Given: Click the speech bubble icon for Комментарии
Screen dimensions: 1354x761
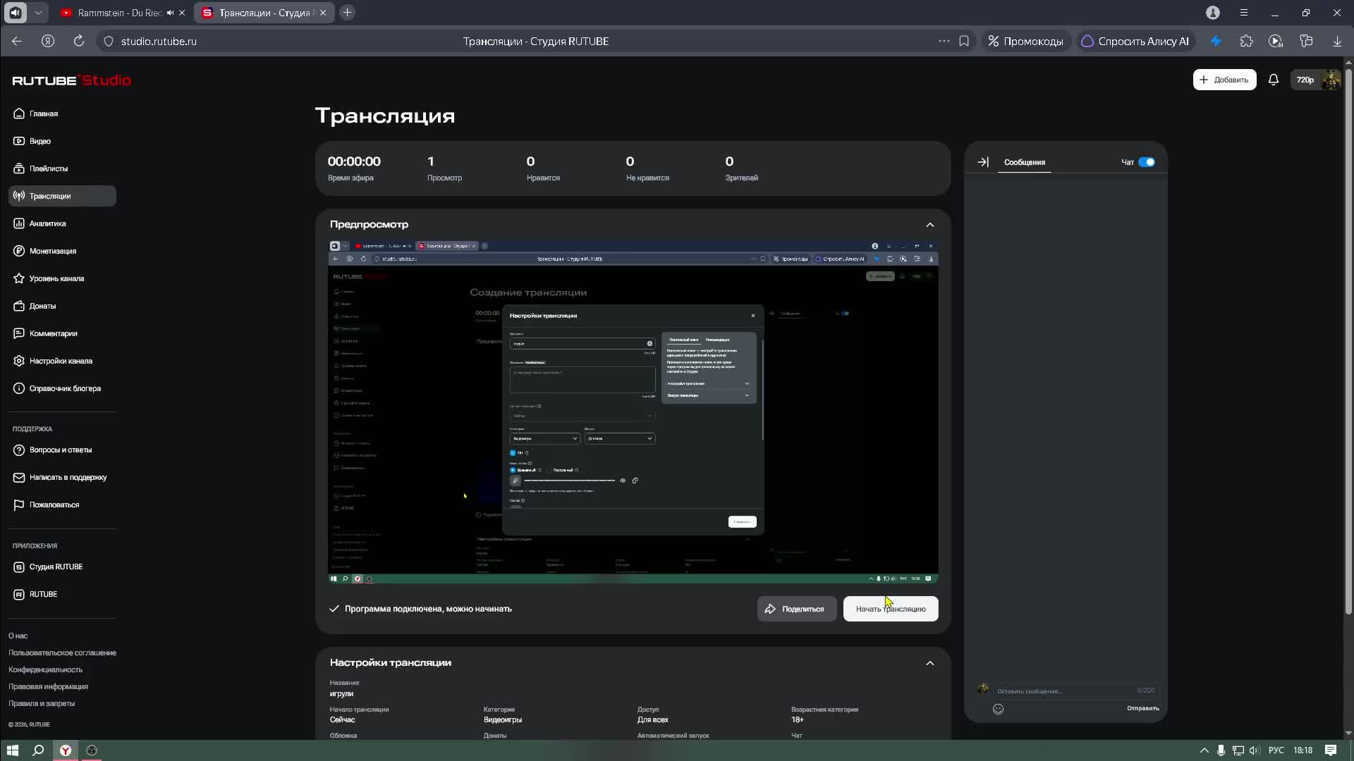Looking at the screenshot, I should [x=19, y=333].
